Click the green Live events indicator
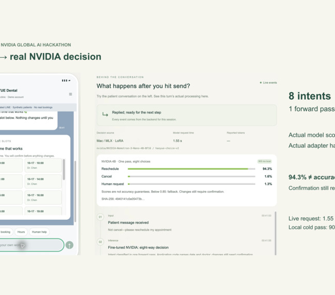Viewport: 335px width, 295px height. (x=269, y=82)
